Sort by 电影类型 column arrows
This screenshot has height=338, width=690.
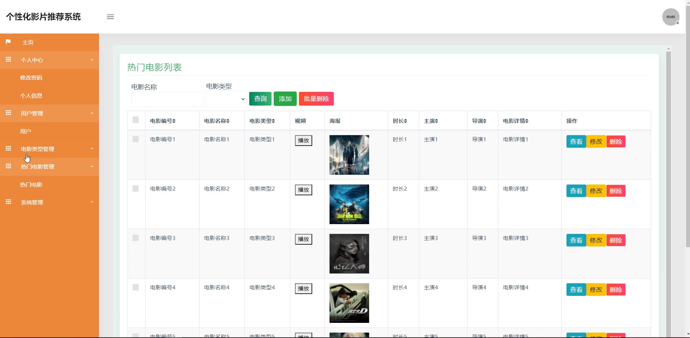tap(273, 121)
